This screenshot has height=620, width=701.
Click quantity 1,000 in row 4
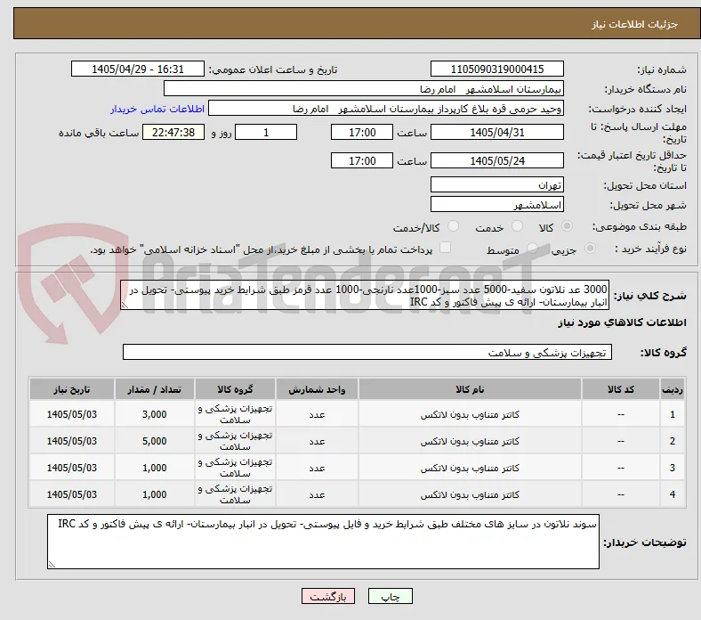155,494
